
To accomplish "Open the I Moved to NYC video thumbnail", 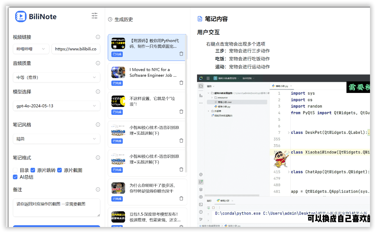I will click(x=118, y=72).
